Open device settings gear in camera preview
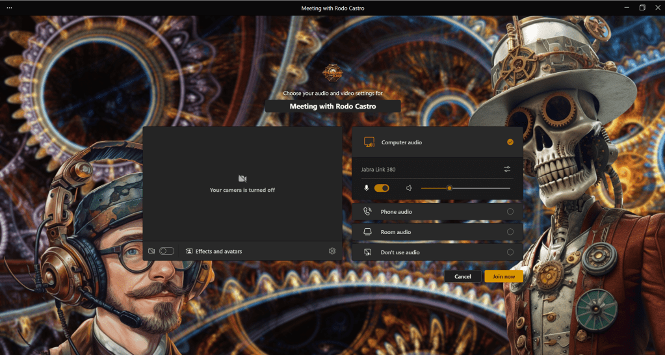The image size is (665, 355). click(332, 251)
